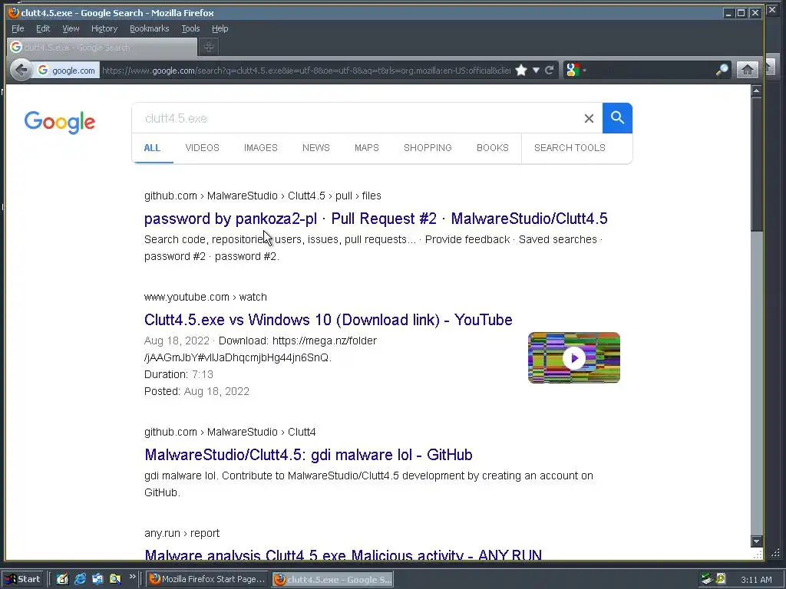This screenshot has height=589, width=786.
Task: Go back with the Firefox back arrow
Action: (x=21, y=70)
